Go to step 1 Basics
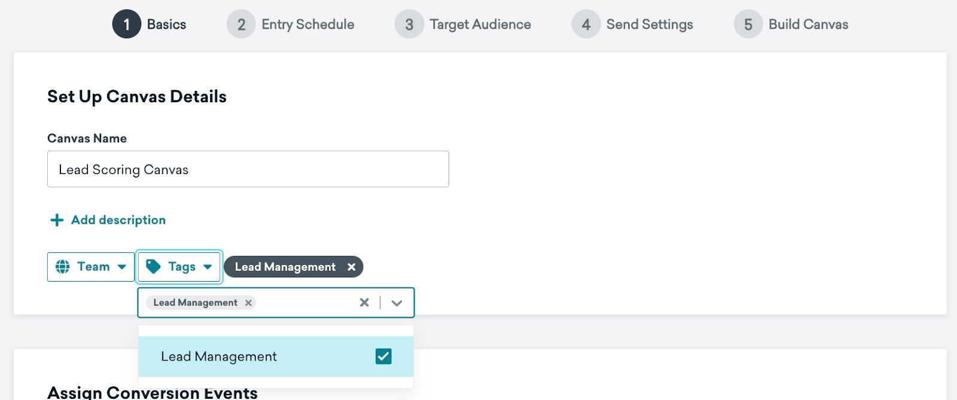The image size is (957, 400). pyautogui.click(x=150, y=25)
